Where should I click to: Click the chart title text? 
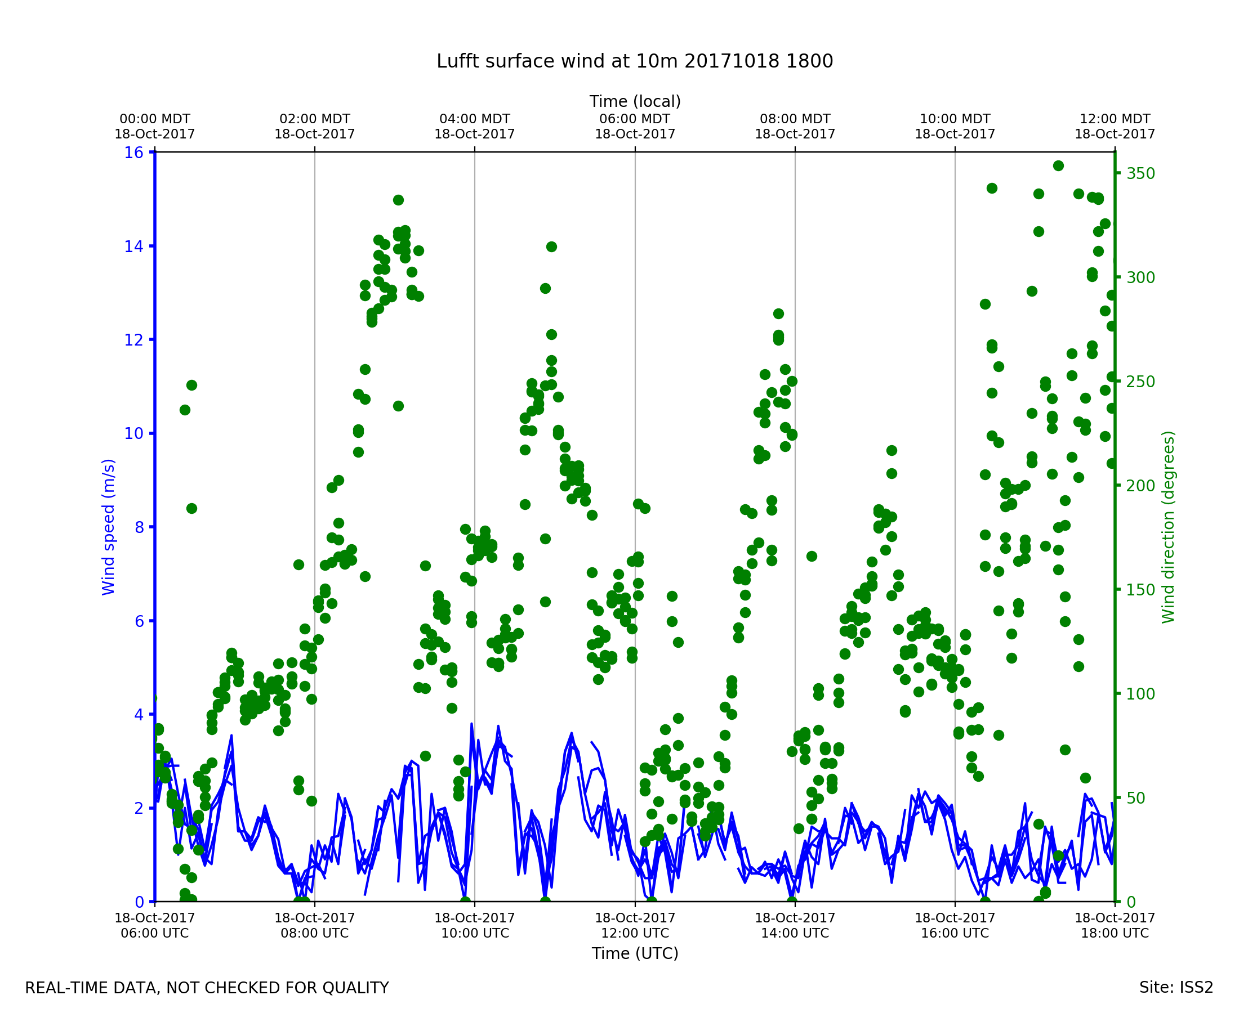(x=635, y=61)
